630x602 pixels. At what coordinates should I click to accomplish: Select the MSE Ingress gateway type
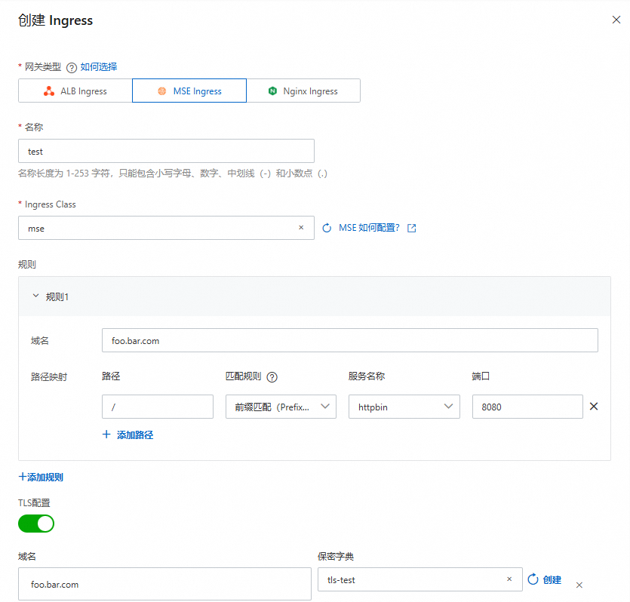[189, 91]
